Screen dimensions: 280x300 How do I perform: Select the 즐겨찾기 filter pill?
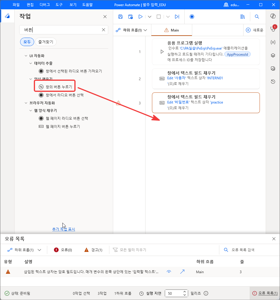pyautogui.click(x=46, y=42)
